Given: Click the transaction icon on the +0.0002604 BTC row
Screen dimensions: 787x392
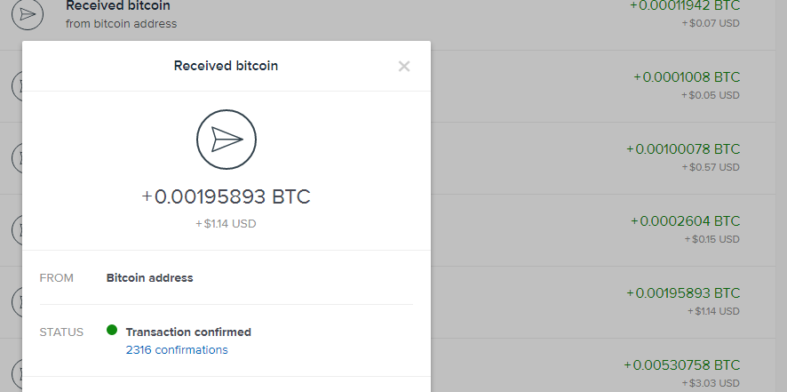Looking at the screenshot, I should (18, 229).
